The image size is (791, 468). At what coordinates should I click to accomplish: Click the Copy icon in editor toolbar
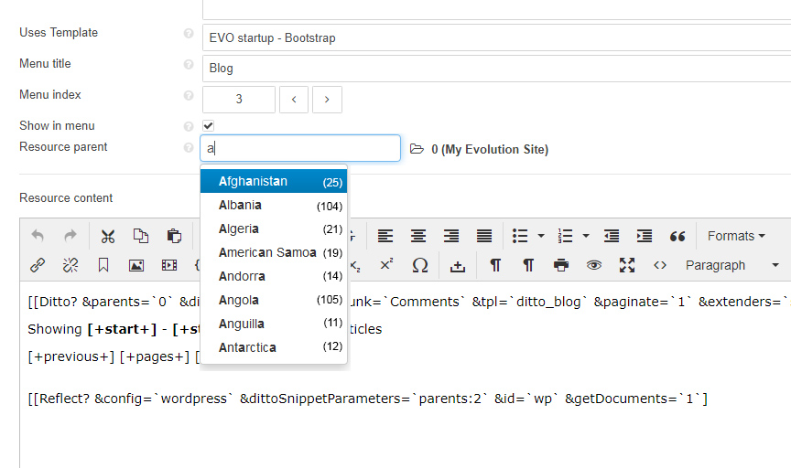[141, 236]
